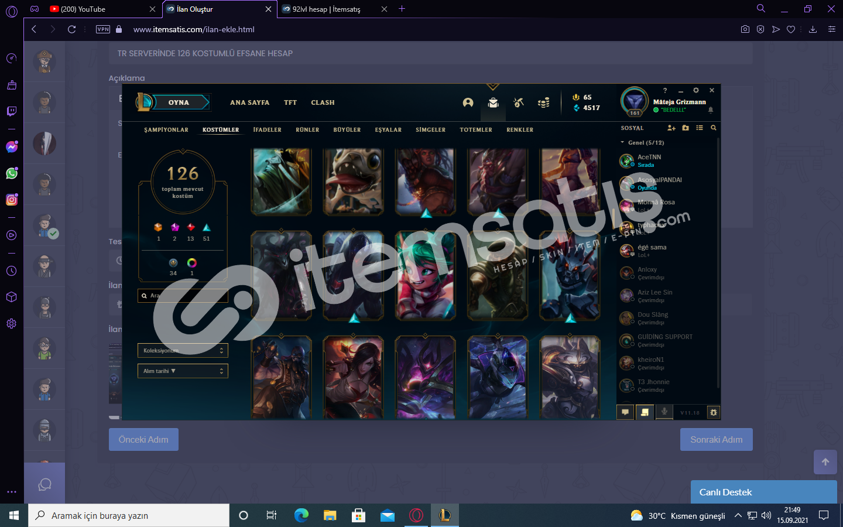Search tabs with the magnifier icon
The width and height of the screenshot is (843, 527).
coord(761,9)
